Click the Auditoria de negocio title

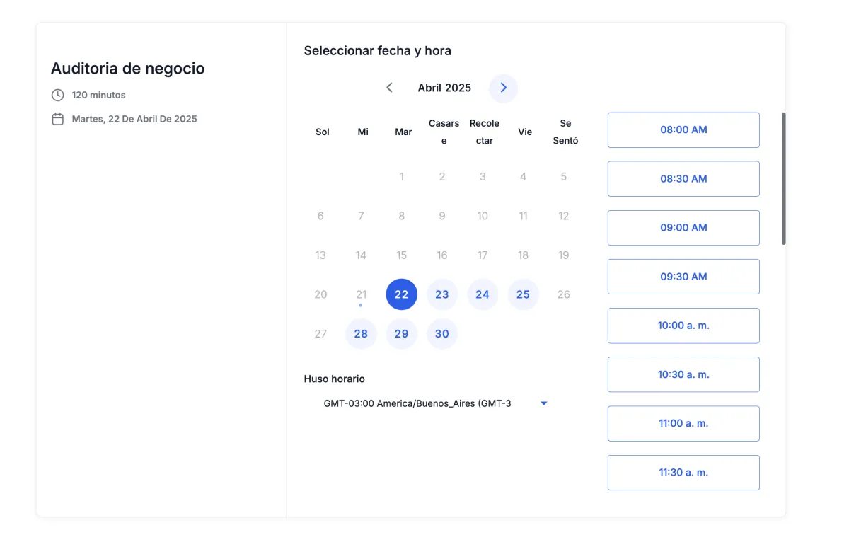pyautogui.click(x=128, y=69)
